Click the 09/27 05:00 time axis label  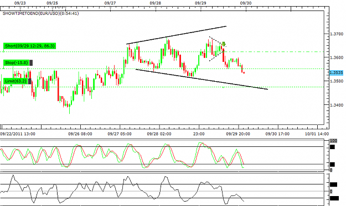pos(120,134)
